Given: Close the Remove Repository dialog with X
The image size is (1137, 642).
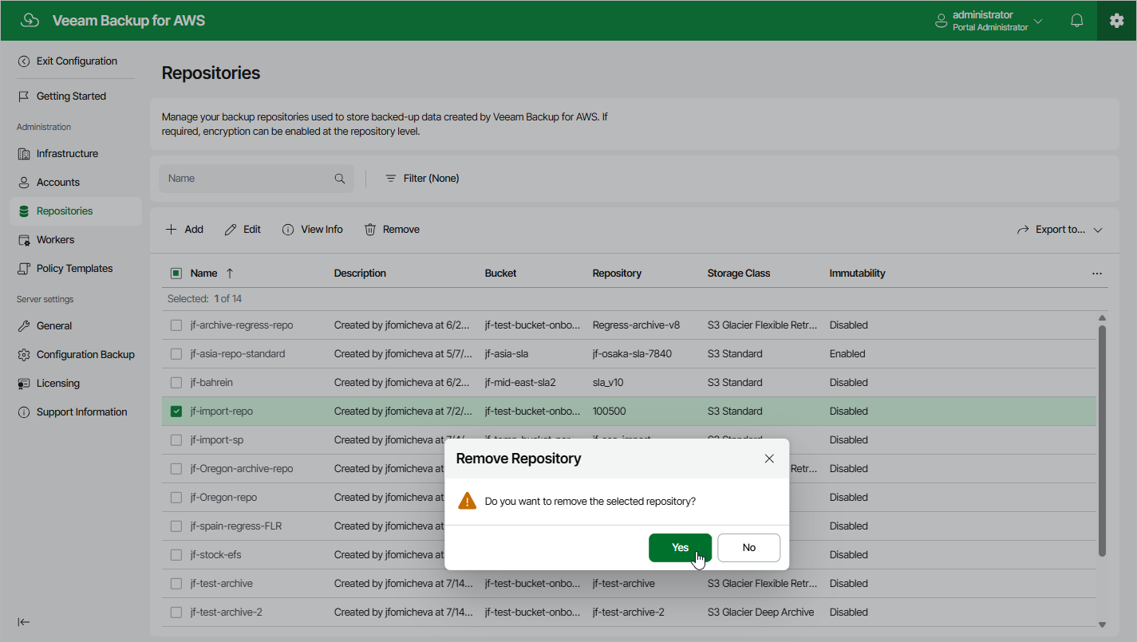Looking at the screenshot, I should pyautogui.click(x=769, y=459).
